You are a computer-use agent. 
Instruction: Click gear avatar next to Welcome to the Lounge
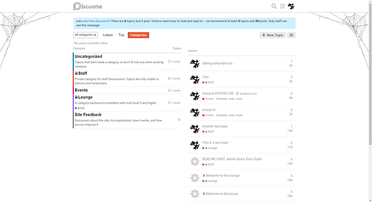tap(195, 178)
